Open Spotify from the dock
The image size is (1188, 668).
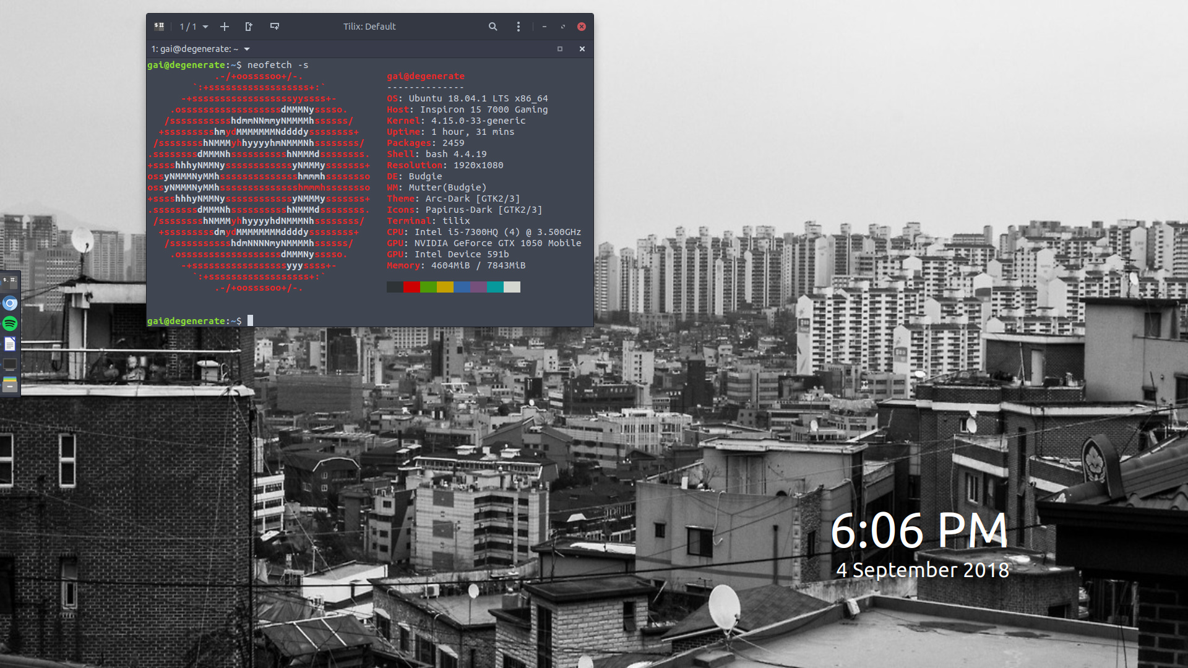tap(10, 323)
